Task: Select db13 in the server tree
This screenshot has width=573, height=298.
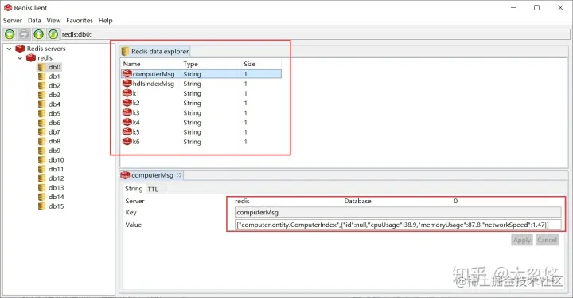Action: tap(57, 188)
